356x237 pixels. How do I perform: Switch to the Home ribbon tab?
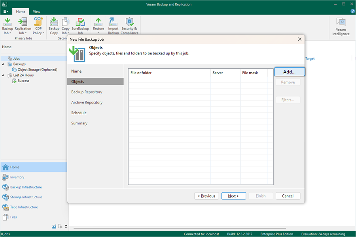21,11
